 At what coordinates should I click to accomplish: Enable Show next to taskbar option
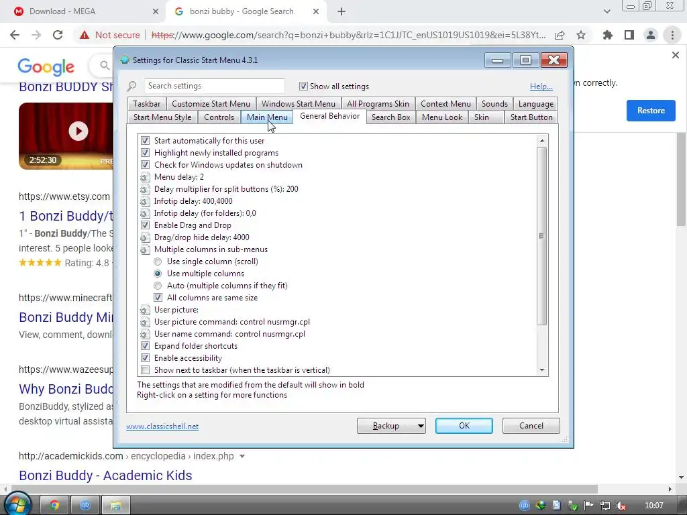[145, 370]
